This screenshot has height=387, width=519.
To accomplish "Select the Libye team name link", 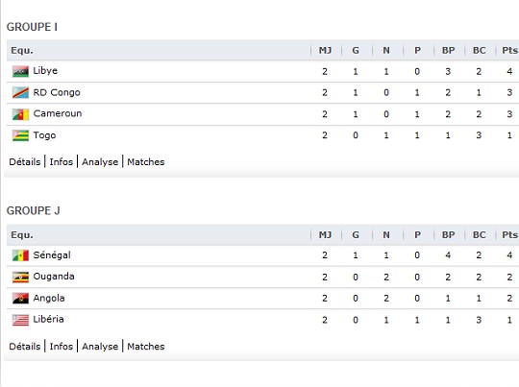I will [45, 71].
